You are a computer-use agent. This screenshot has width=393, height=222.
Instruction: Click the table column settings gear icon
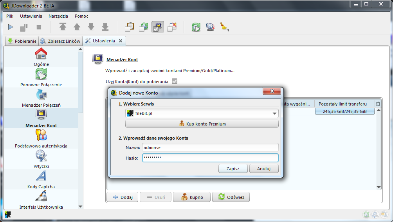point(378,104)
